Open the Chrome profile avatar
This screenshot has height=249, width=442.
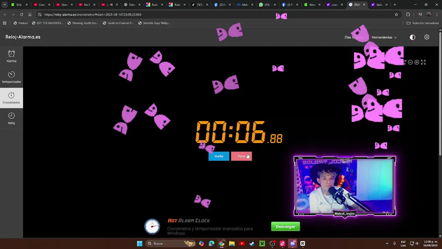(429, 15)
